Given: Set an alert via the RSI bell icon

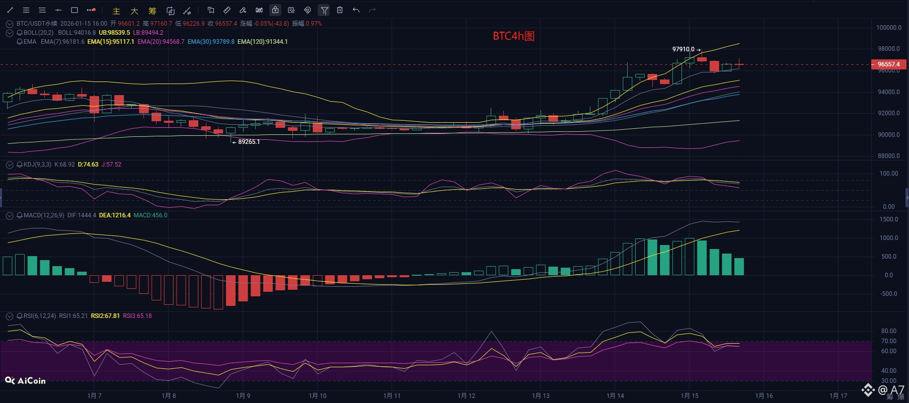Looking at the screenshot, I should [20, 316].
